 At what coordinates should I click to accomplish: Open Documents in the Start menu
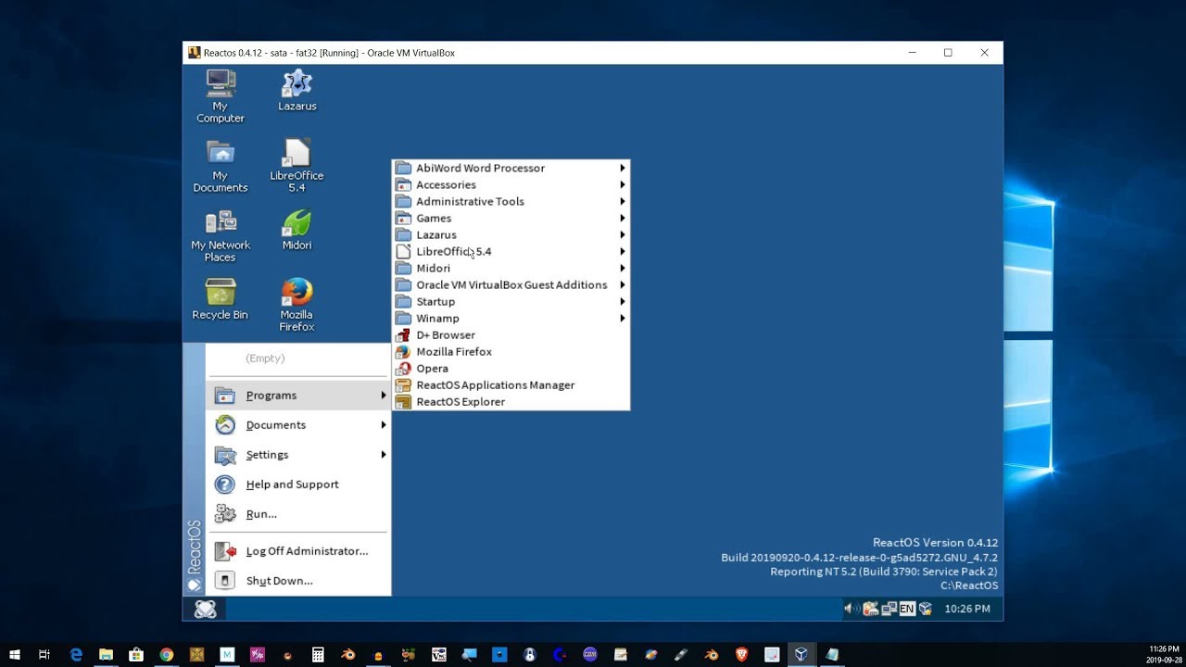coord(298,425)
